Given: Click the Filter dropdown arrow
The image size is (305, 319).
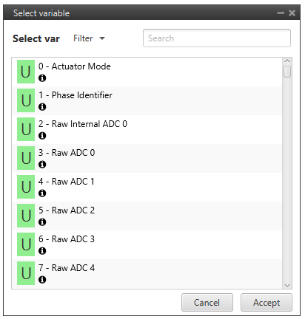Looking at the screenshot, I should pyautogui.click(x=102, y=38).
